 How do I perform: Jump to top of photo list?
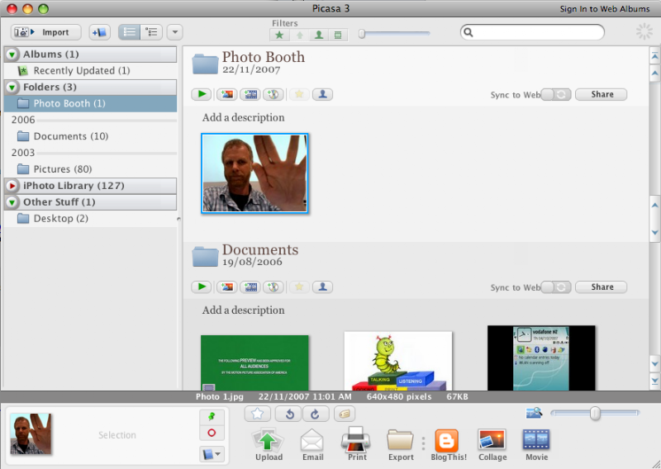[654, 55]
